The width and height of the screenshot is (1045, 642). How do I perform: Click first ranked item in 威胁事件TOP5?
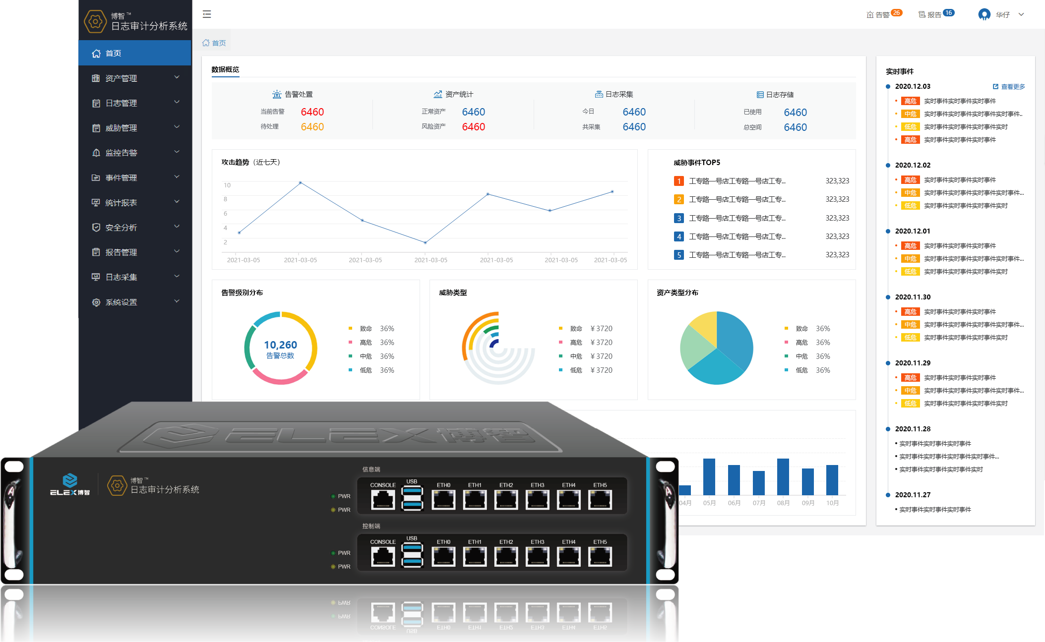pyautogui.click(x=737, y=181)
